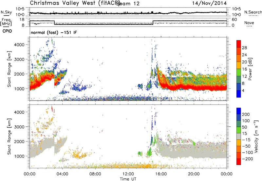Click the "1000" range tick in the velocity panel
The width and height of the screenshot is (262, 181).
click(19, 156)
